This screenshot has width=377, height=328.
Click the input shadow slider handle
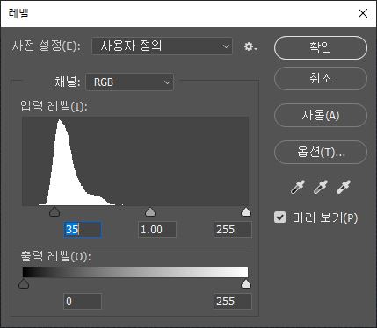[x=54, y=212]
